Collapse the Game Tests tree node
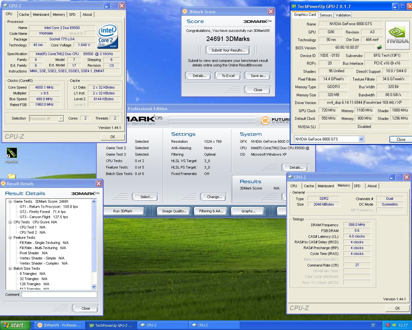 tap(10, 201)
